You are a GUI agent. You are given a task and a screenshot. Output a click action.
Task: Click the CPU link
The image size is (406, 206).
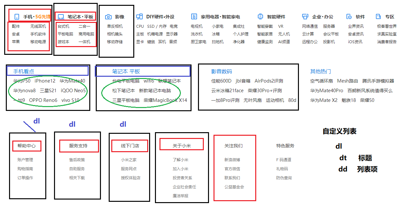(x=140, y=26)
